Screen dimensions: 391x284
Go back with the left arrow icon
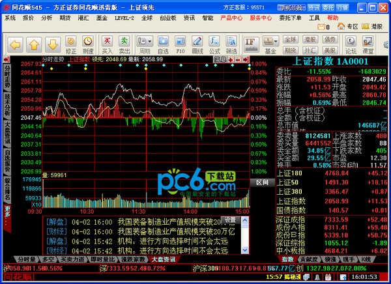15,45
